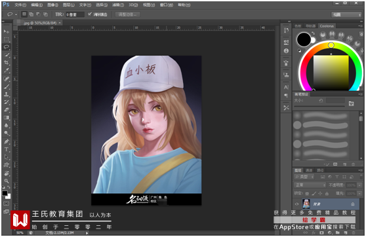
Task: Click the 背景 layer thumbnail
Action: 306,204
